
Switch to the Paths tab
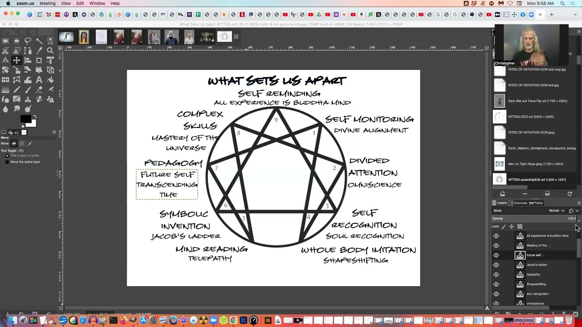click(x=536, y=203)
